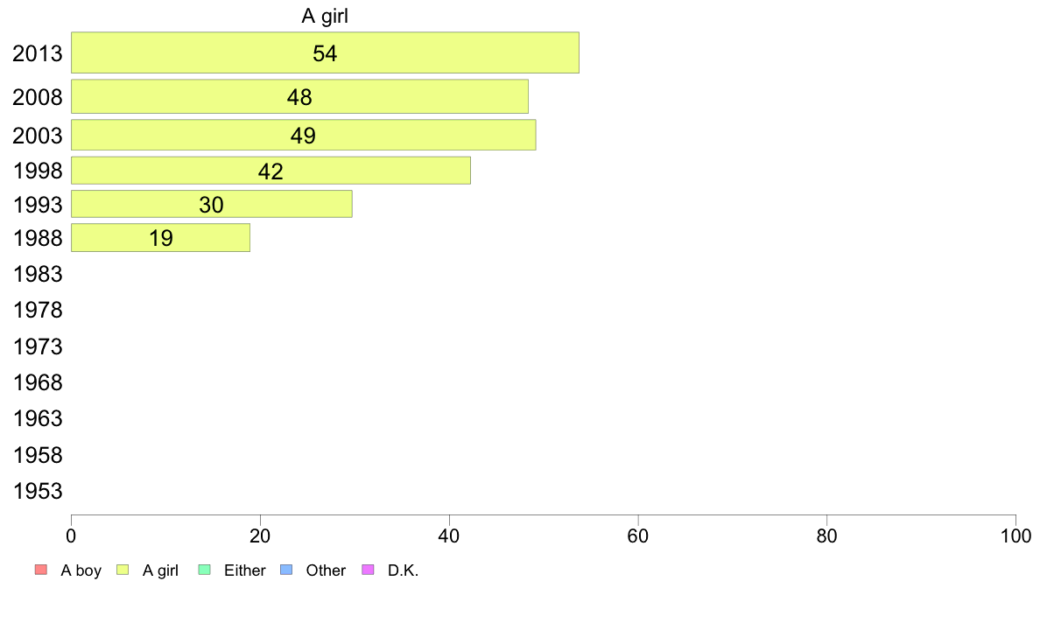The image size is (1040, 644).
Task: Select the 1993 bar showing 30
Action: 212,204
